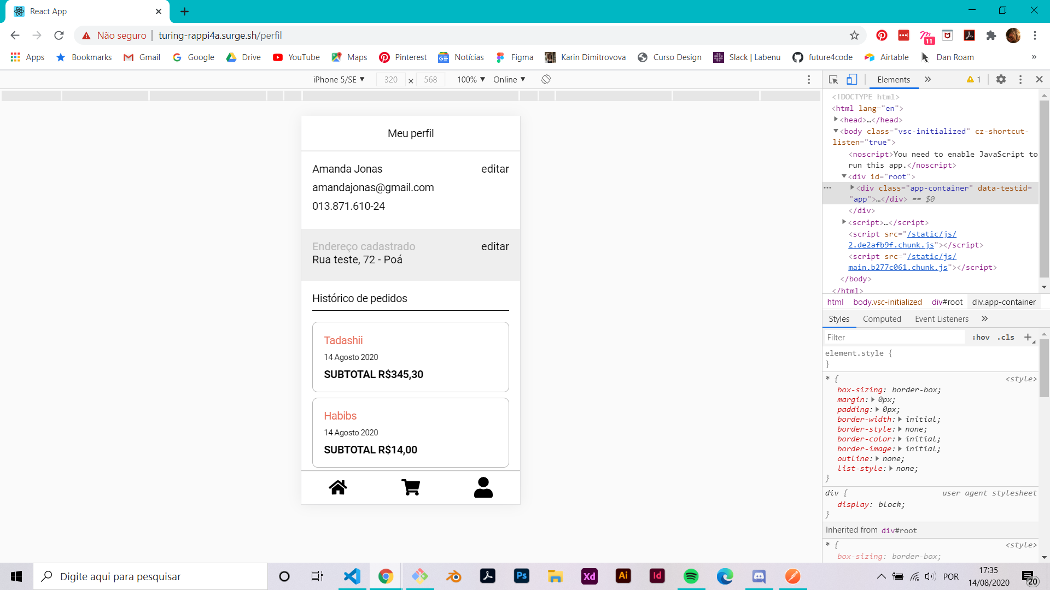This screenshot has width=1050, height=590.
Task: Open the Online throttling dropdown
Action: click(509, 80)
